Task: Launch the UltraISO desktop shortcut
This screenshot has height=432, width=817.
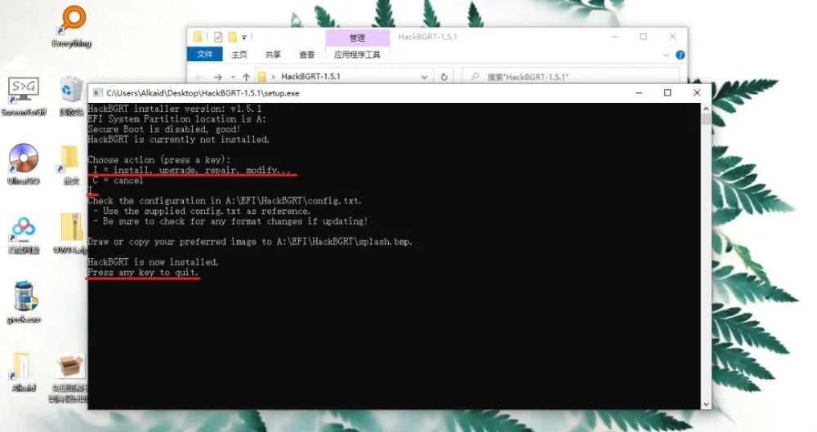Action: point(24,164)
